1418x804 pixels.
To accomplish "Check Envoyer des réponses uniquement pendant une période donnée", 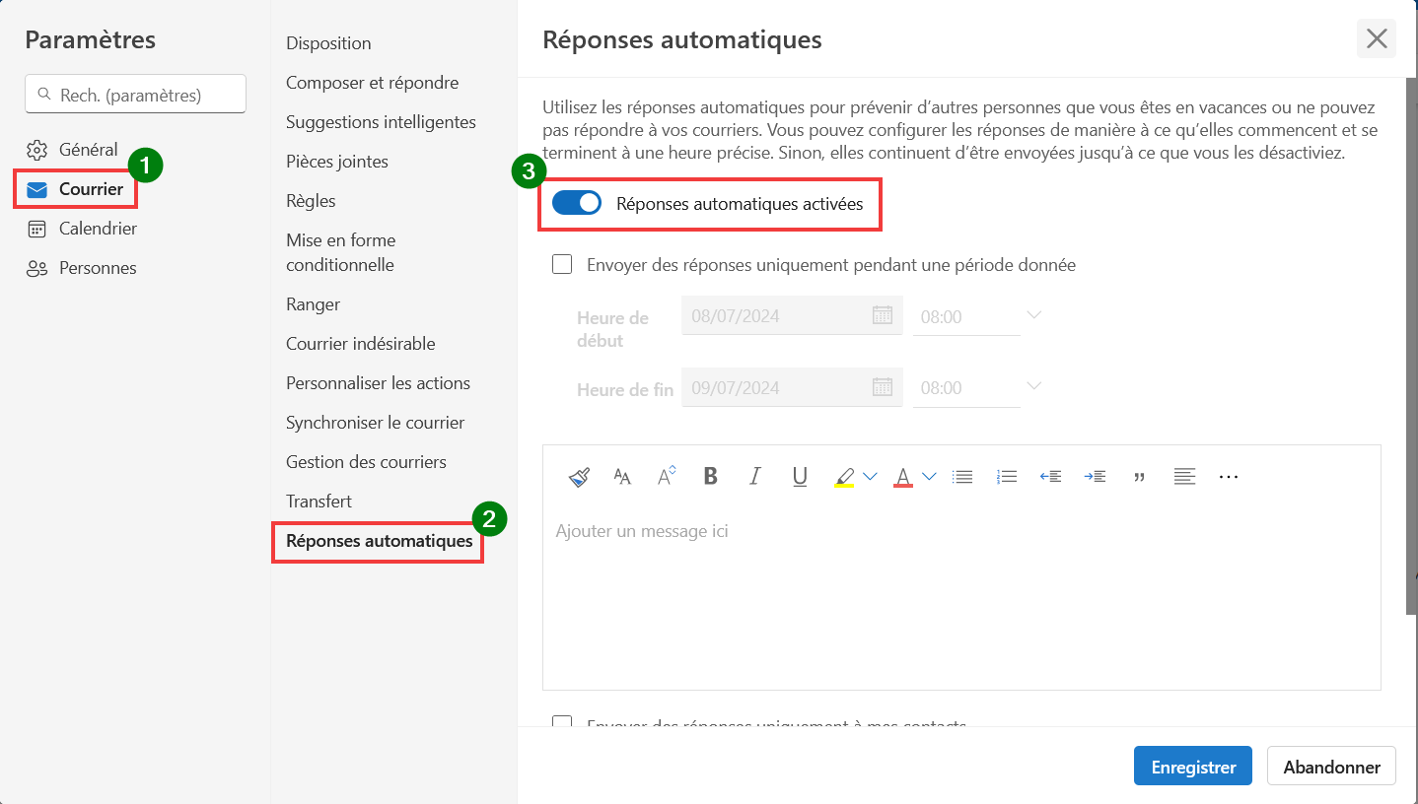I will pyautogui.click(x=562, y=264).
